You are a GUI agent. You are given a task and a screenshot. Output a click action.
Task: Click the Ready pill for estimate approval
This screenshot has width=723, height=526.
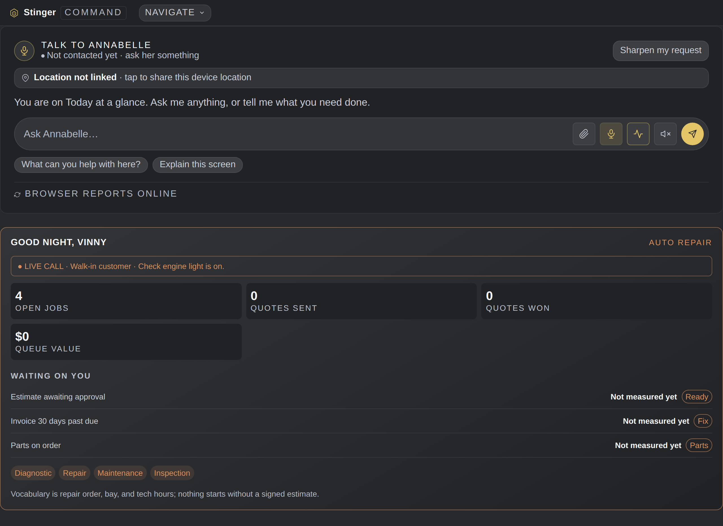696,397
